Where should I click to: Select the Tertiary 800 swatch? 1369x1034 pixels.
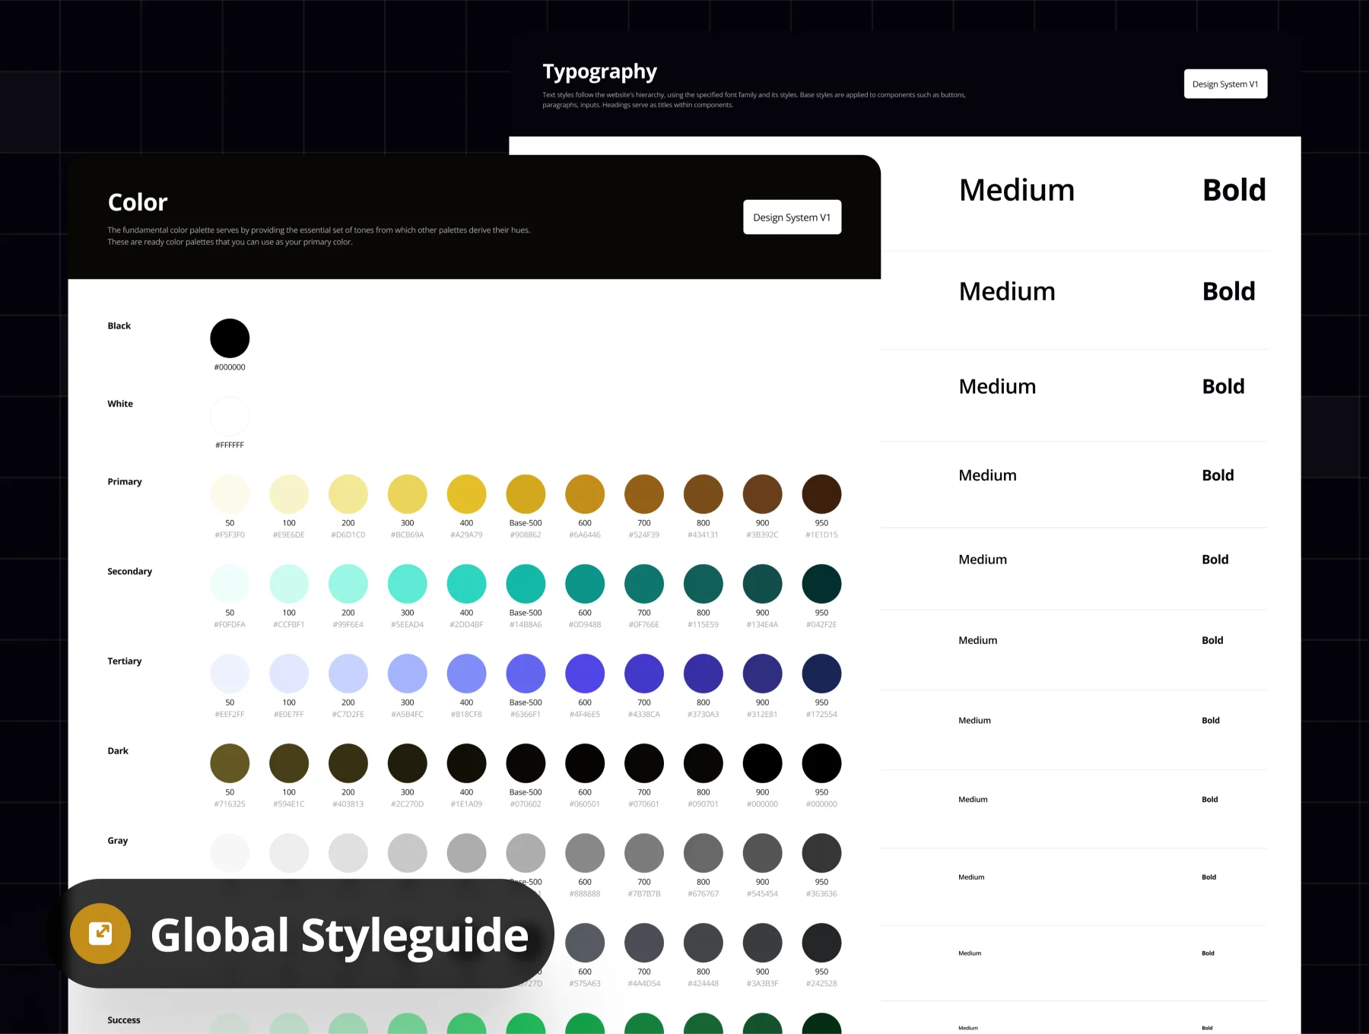[704, 674]
